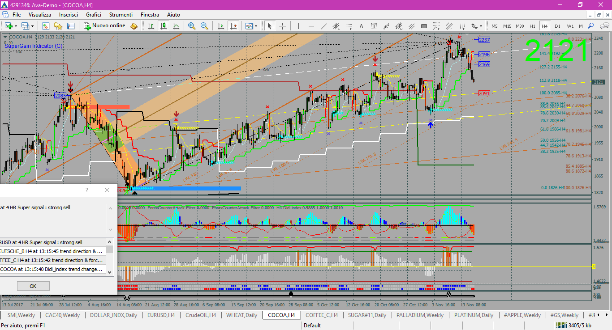Click the alert list vertical scrollbar

[x=110, y=256]
